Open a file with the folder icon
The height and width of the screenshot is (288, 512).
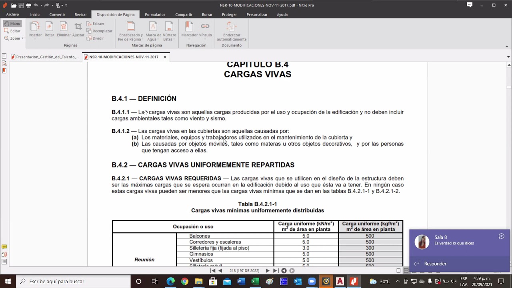click(14, 5)
